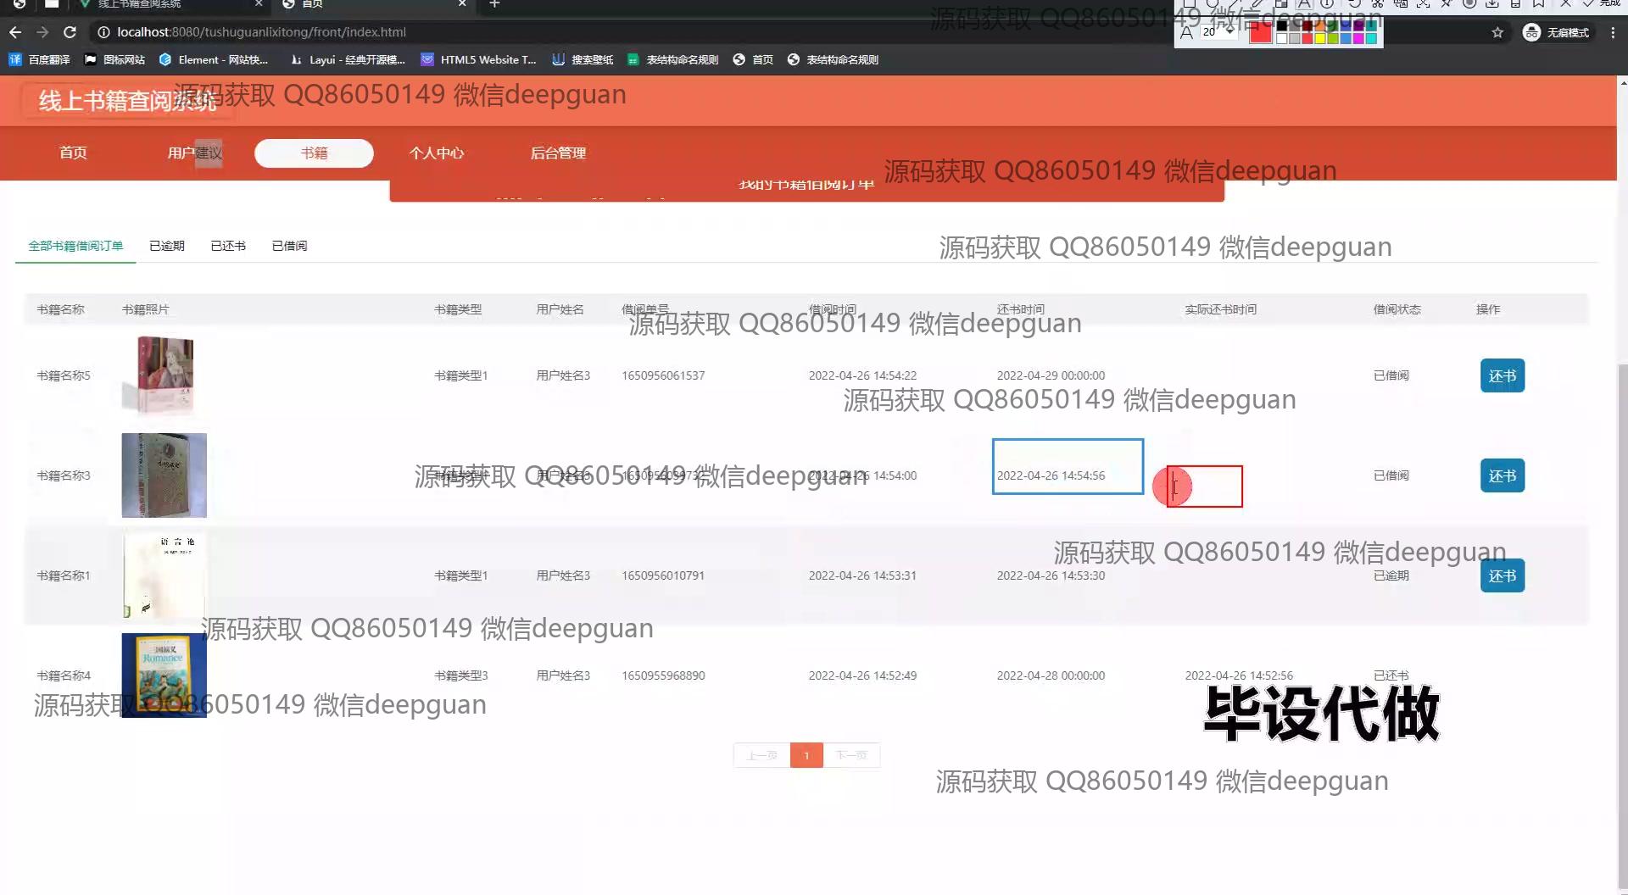1628x895 pixels.
Task: View site information for localhost
Action: coord(103,32)
